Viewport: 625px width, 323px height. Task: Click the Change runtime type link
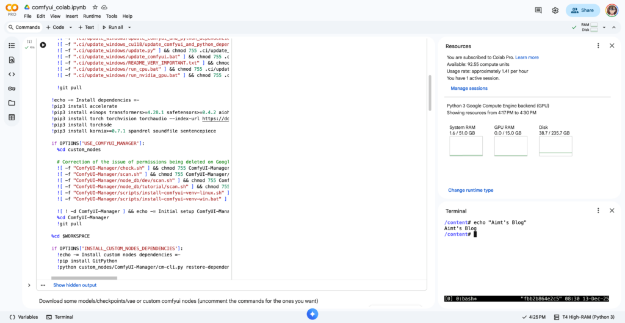click(471, 191)
